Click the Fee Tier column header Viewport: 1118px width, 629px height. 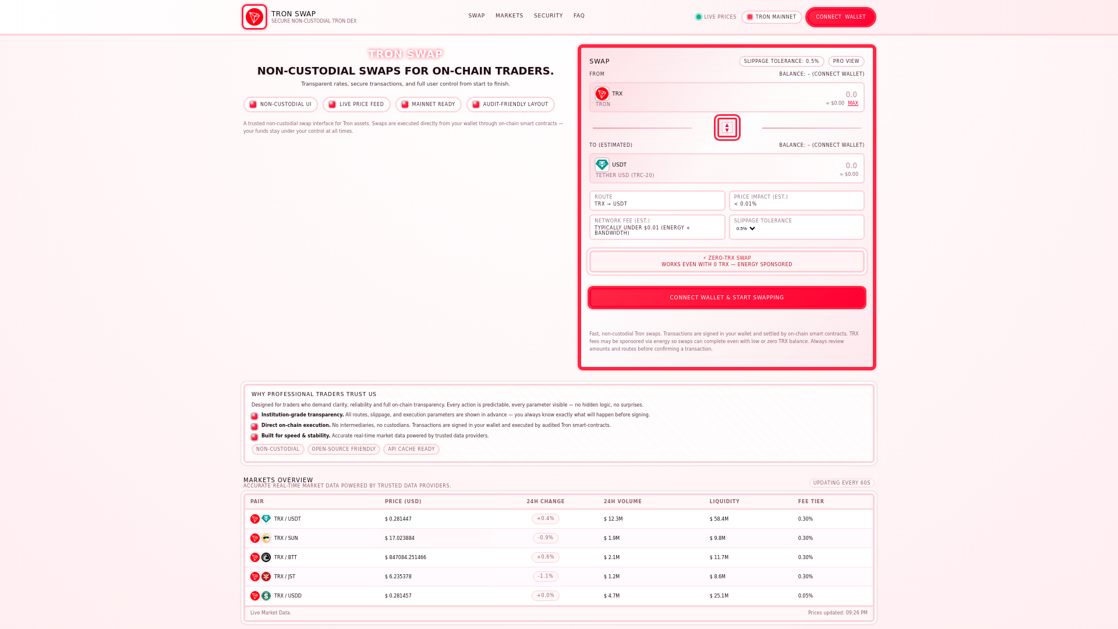(811, 501)
